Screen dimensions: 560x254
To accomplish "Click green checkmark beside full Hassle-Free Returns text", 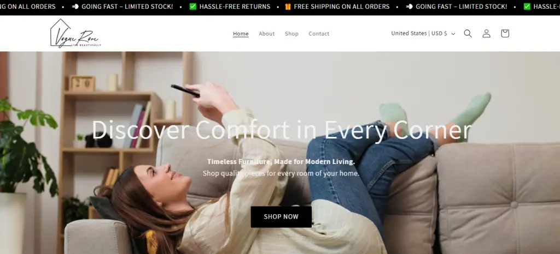I will [193, 7].
